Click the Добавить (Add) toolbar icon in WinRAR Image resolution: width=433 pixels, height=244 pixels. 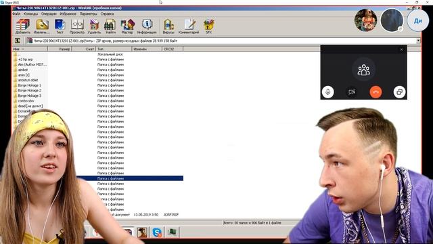22,26
